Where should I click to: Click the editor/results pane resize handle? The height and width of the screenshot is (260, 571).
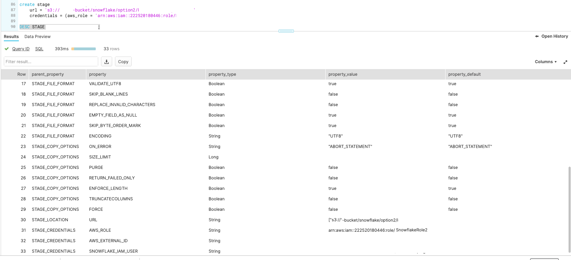(x=286, y=31)
